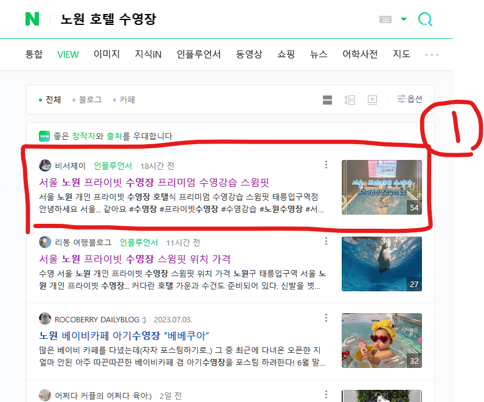
Task: Click the 리봉 여행블로그 profile avatar
Action: tap(45, 242)
